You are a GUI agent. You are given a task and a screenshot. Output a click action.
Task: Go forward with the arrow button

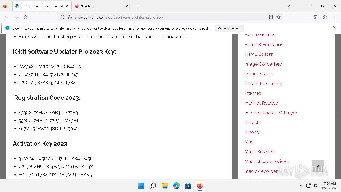point(16,17)
